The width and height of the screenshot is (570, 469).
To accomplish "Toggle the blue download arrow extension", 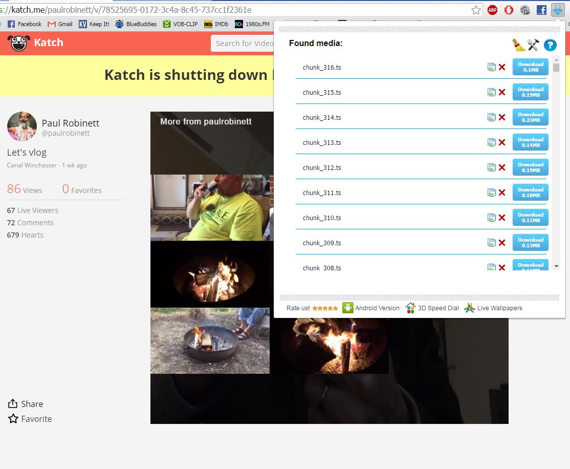I will tap(558, 10).
